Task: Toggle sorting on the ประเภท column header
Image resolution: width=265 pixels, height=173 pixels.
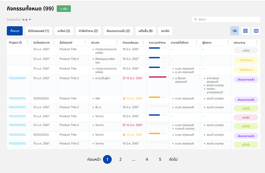Action: (x=117, y=42)
